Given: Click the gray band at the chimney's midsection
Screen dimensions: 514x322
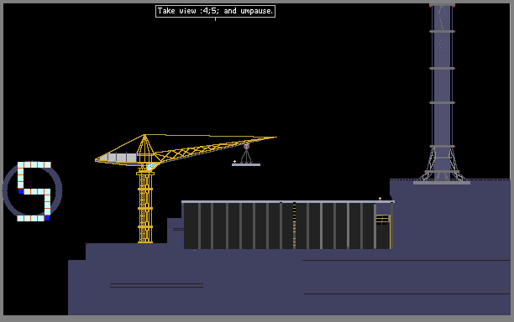Looking at the screenshot, I should click(442, 103).
